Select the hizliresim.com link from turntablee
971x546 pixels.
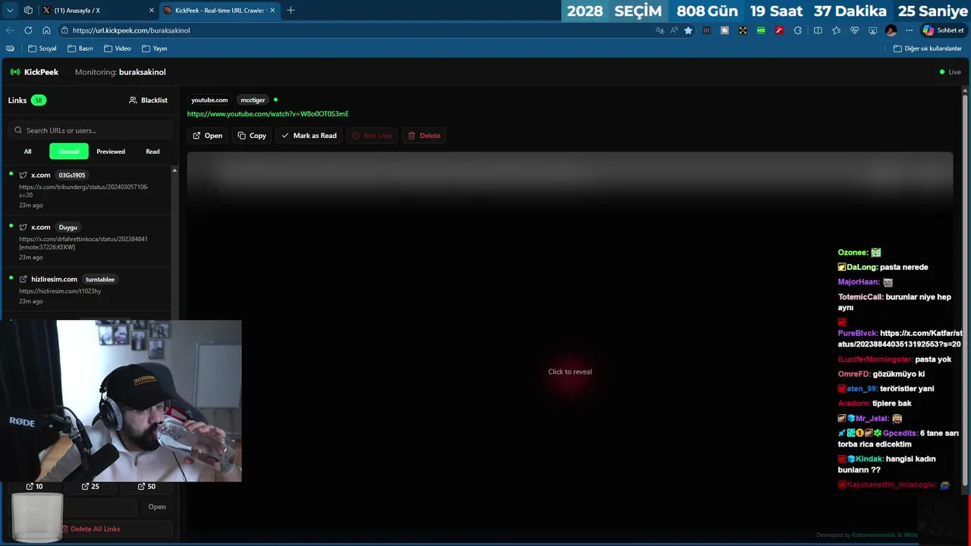[x=87, y=290]
